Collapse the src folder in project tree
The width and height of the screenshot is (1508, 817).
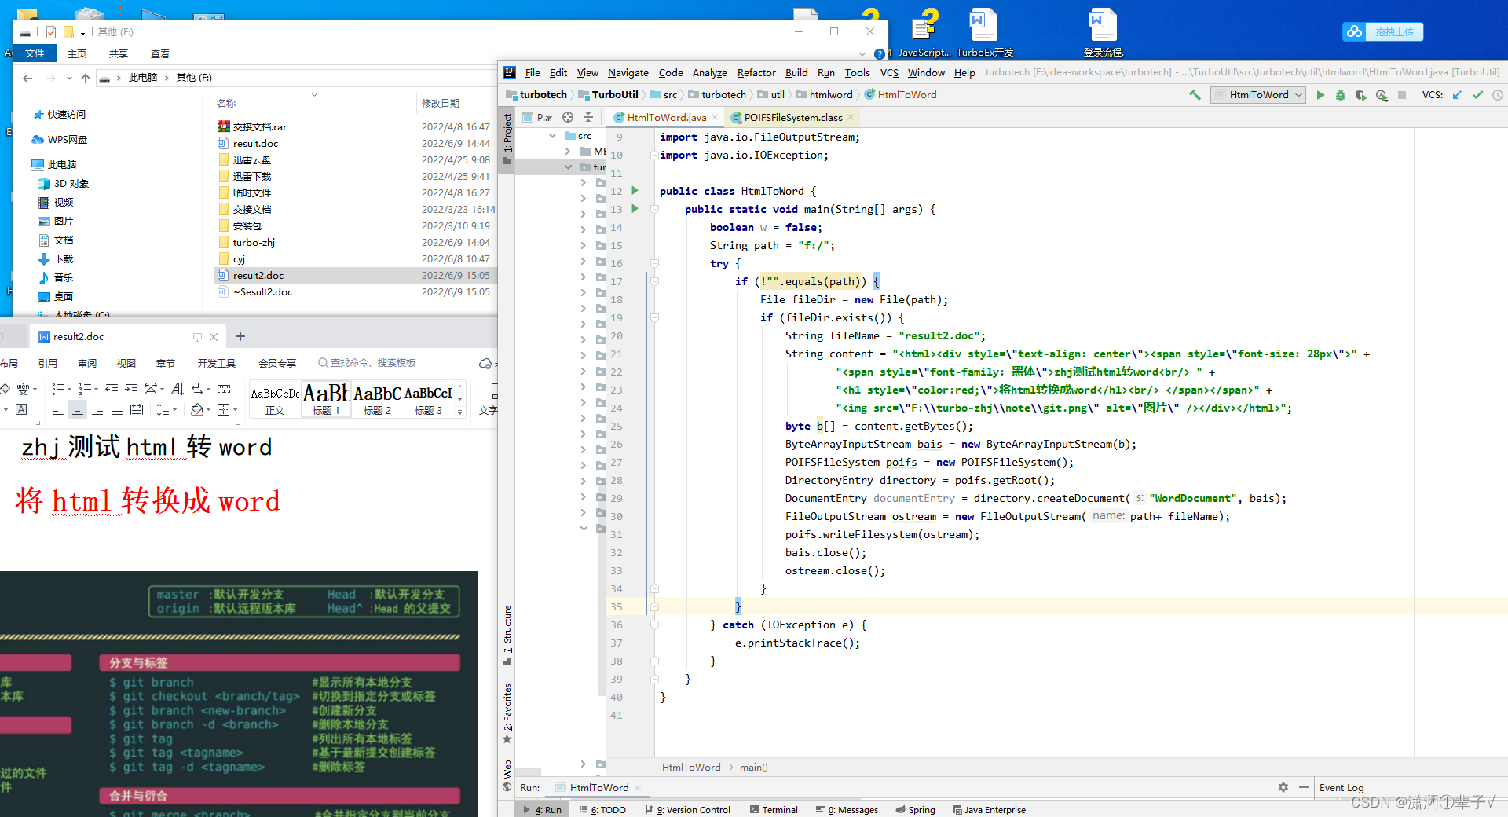click(x=552, y=136)
